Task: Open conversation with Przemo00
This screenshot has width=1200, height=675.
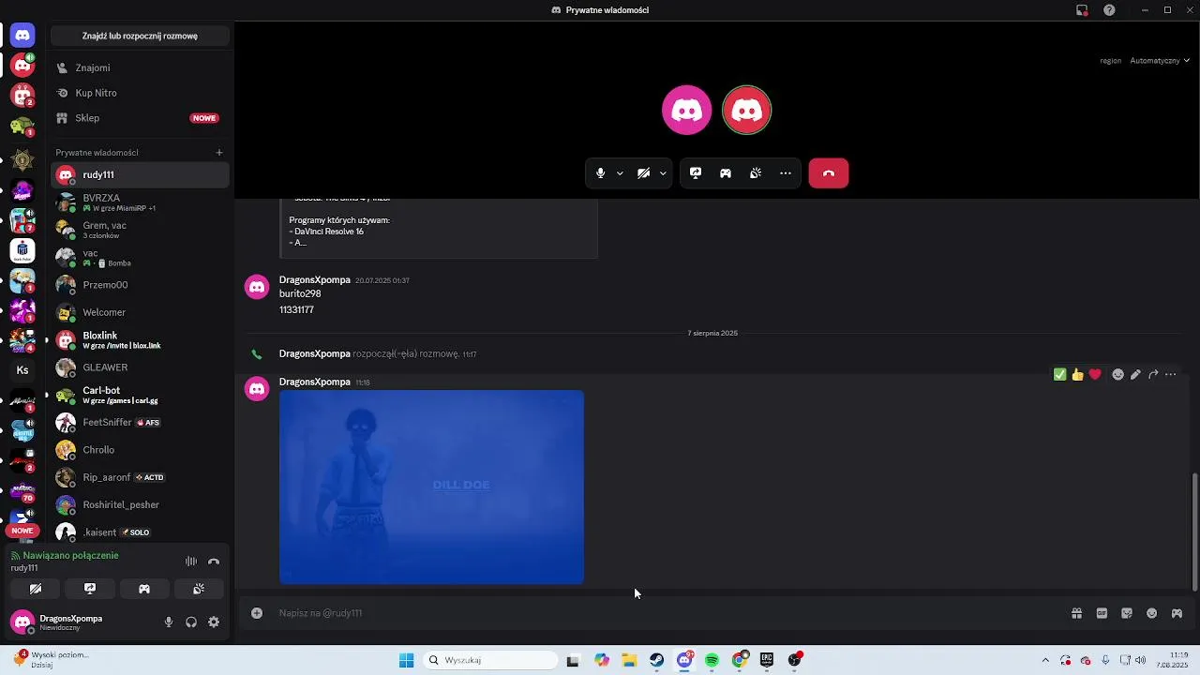Action: click(140, 285)
